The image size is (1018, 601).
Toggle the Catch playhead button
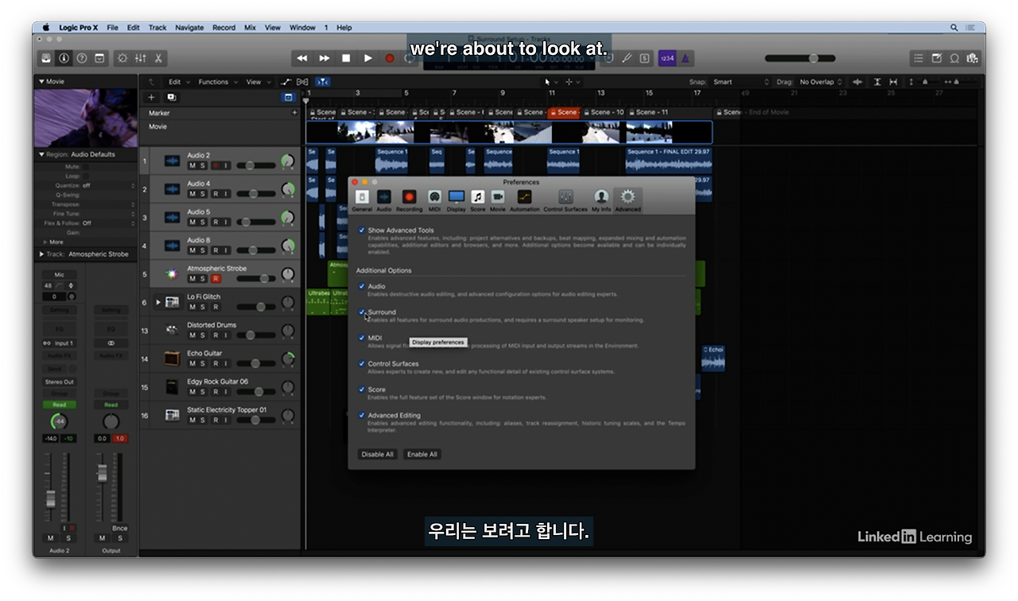point(322,82)
